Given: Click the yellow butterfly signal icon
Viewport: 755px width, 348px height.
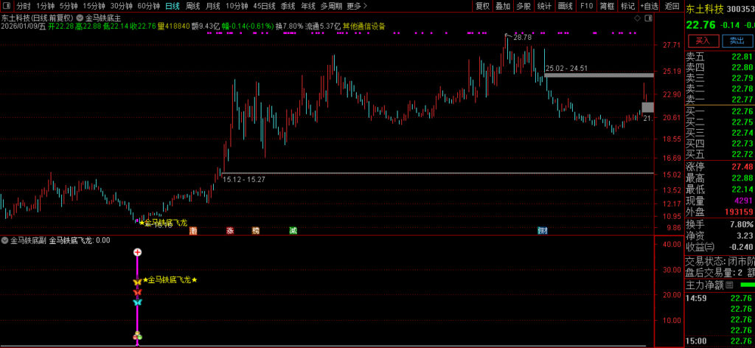Looking at the screenshot, I should pyautogui.click(x=137, y=282).
